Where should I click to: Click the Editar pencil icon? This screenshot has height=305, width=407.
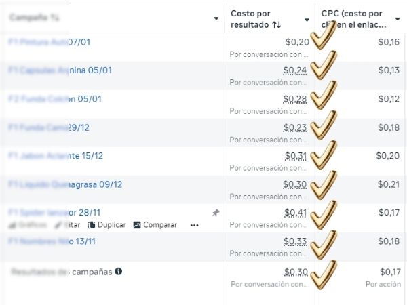[x=58, y=225]
